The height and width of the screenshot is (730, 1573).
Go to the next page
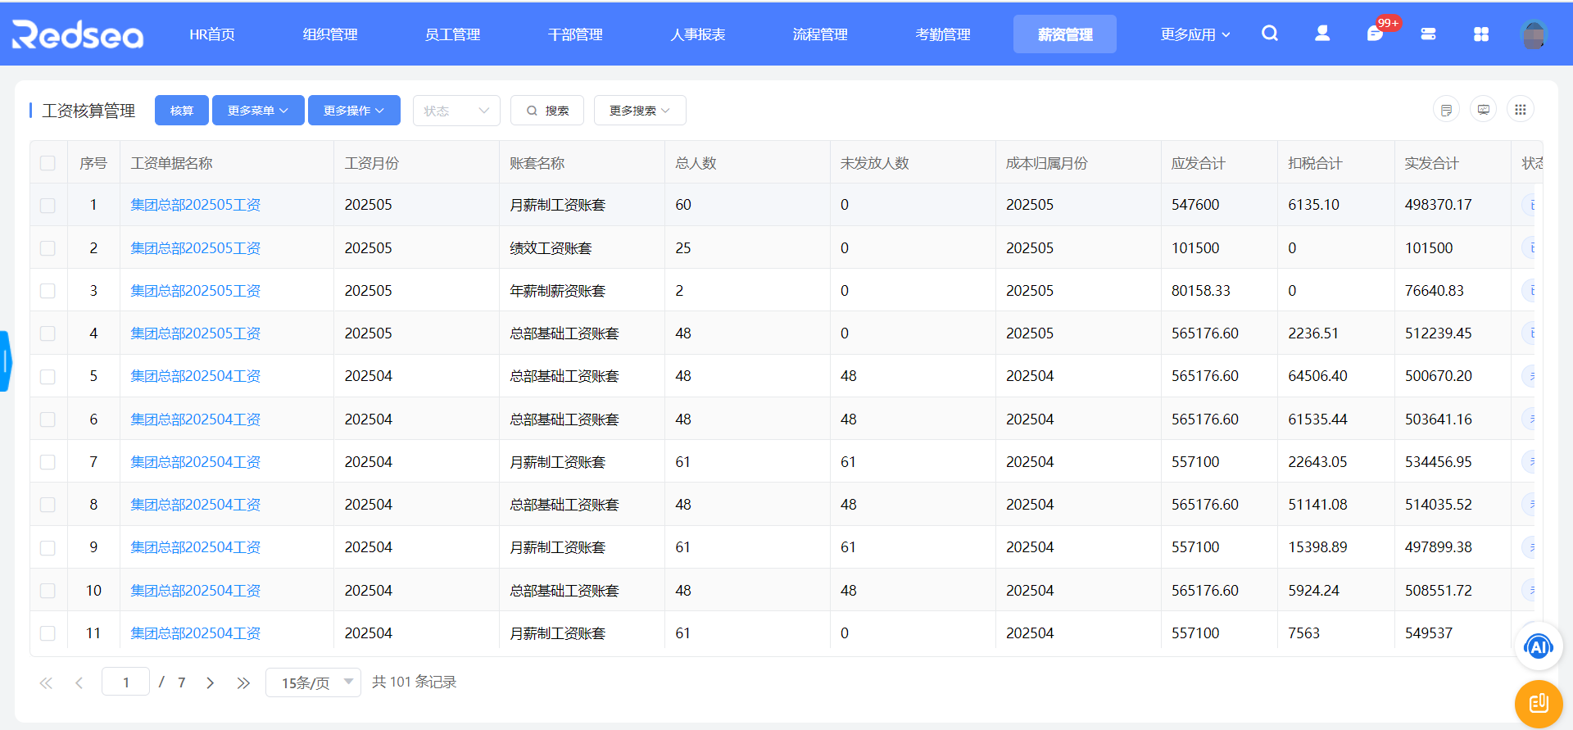[x=211, y=682]
